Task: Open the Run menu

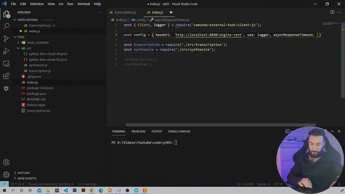Action: pos(70,4)
